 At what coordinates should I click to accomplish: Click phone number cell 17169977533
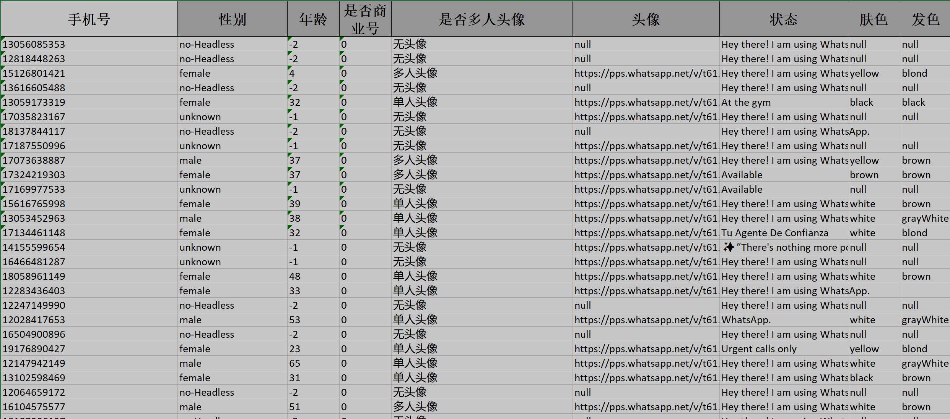pyautogui.click(x=89, y=189)
